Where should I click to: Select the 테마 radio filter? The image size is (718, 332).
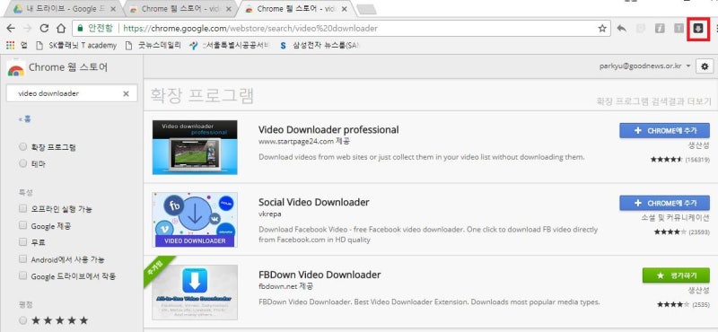coord(23,163)
